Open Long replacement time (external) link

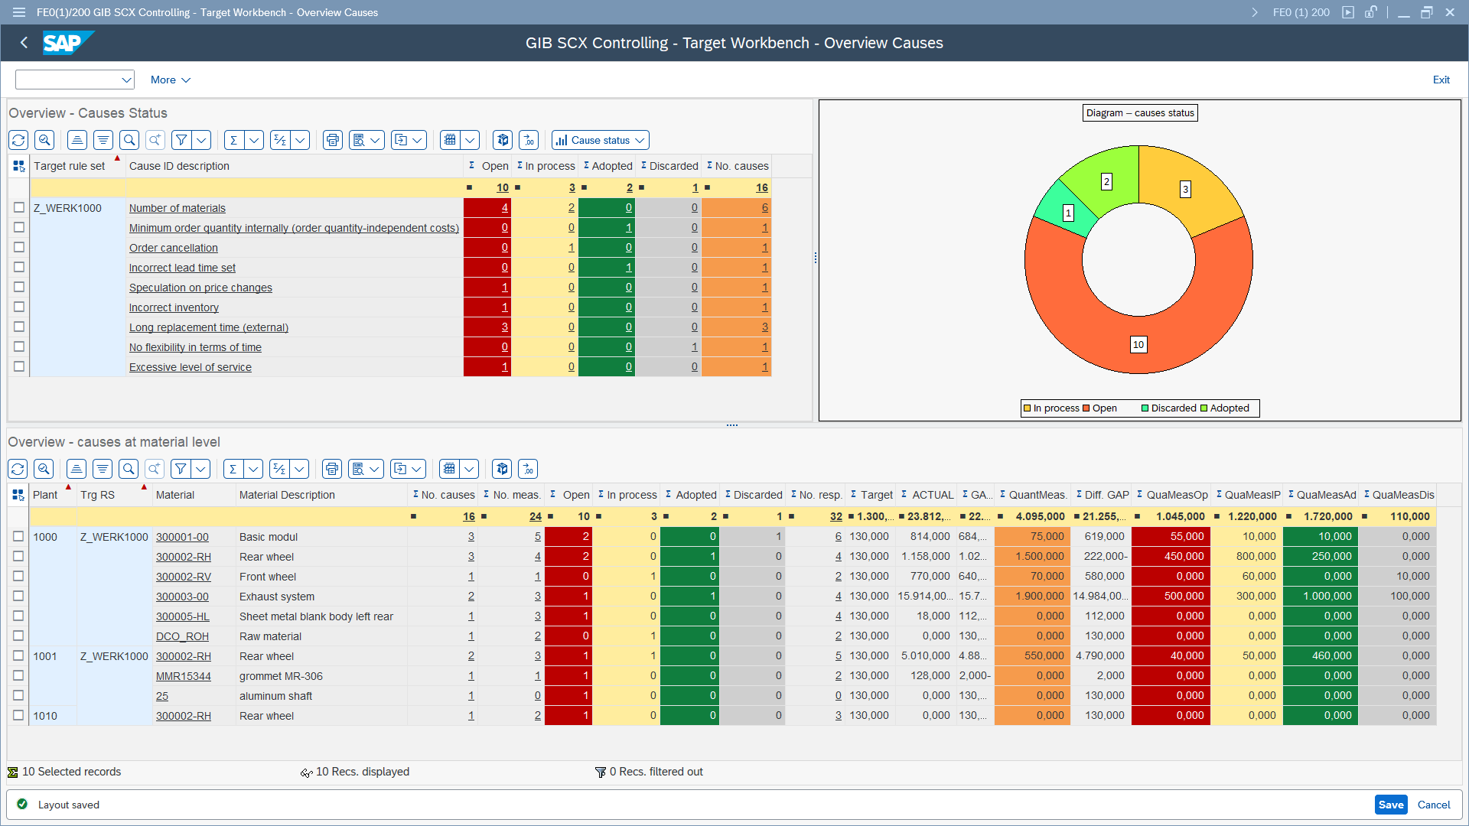tap(209, 327)
